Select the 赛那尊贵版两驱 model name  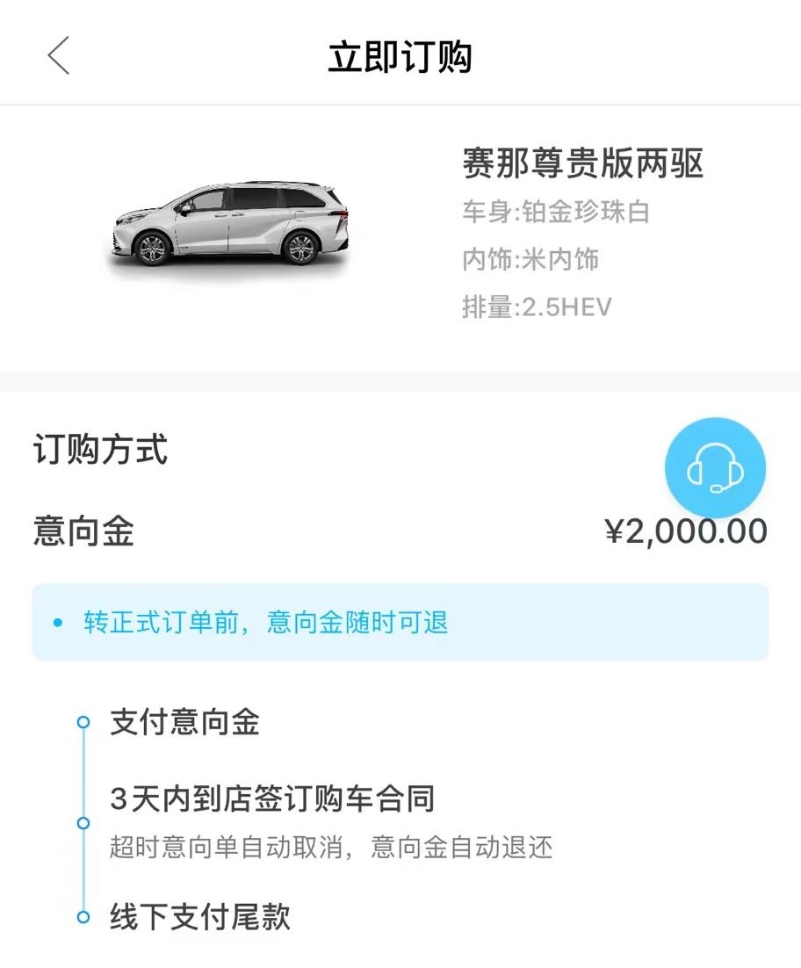click(583, 163)
